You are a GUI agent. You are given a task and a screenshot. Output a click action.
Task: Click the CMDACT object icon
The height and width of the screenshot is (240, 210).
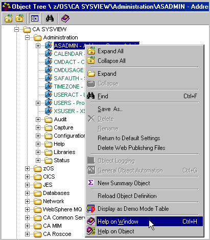click(49, 62)
